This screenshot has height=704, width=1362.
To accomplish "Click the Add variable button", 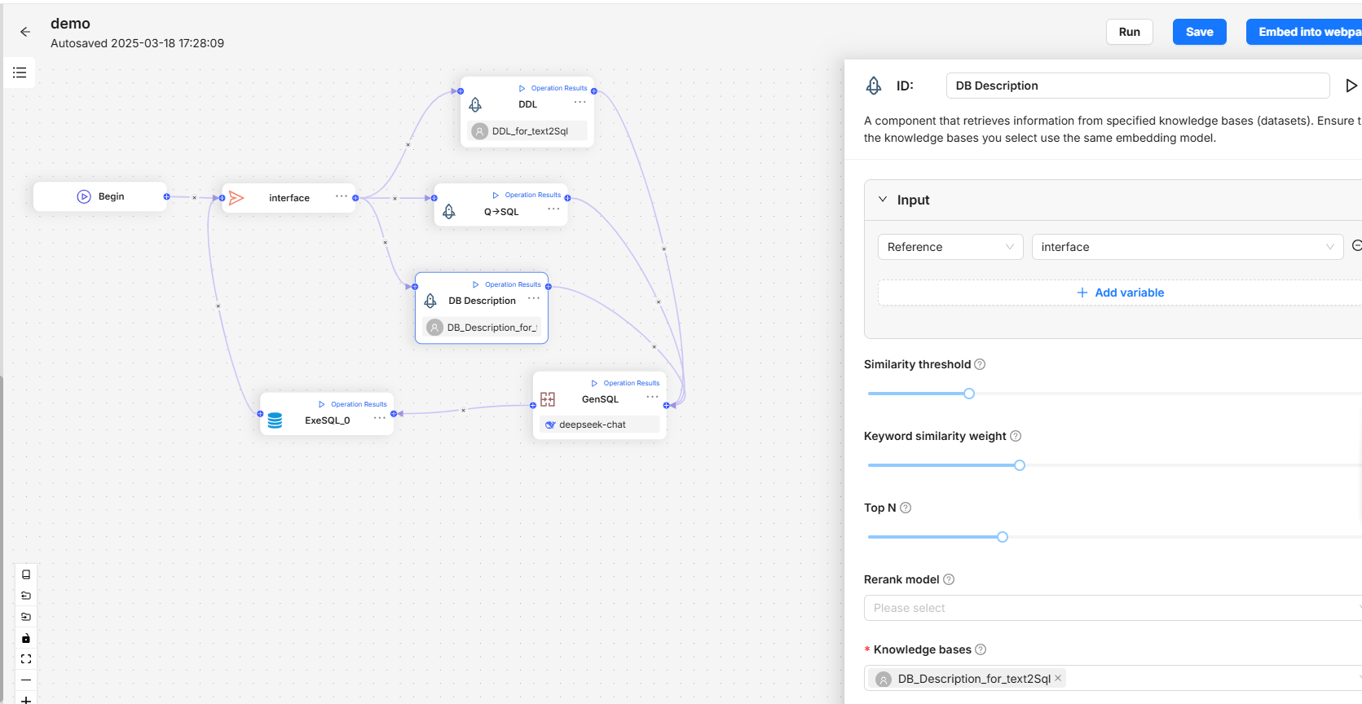I will pyautogui.click(x=1121, y=293).
